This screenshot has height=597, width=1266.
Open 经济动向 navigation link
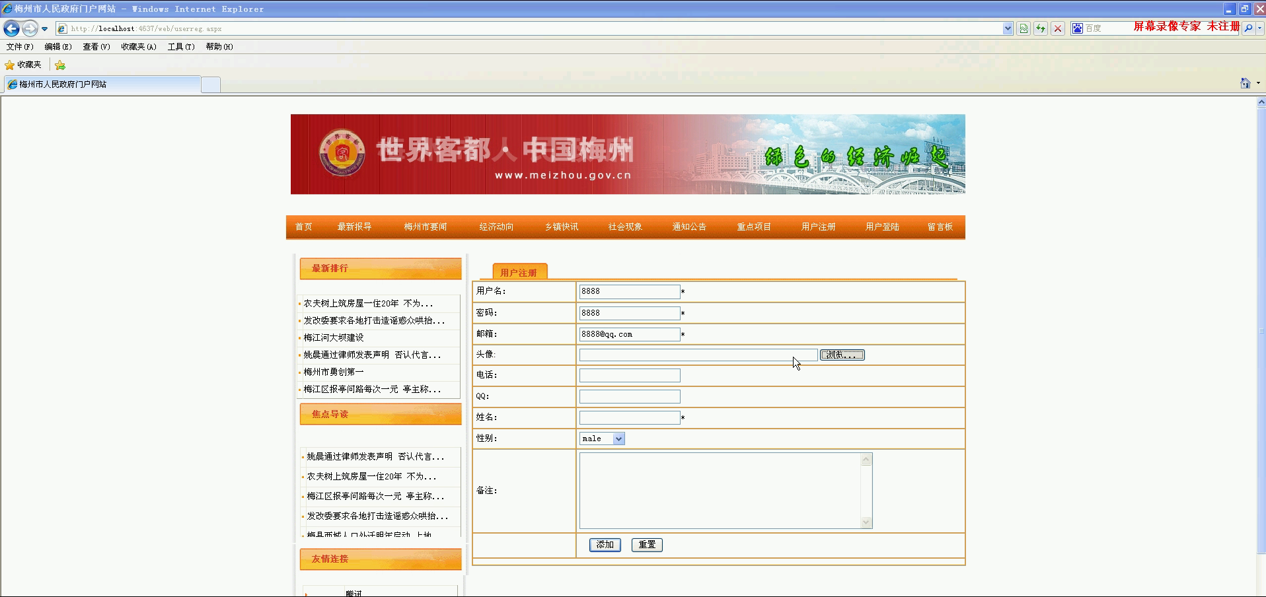497,227
